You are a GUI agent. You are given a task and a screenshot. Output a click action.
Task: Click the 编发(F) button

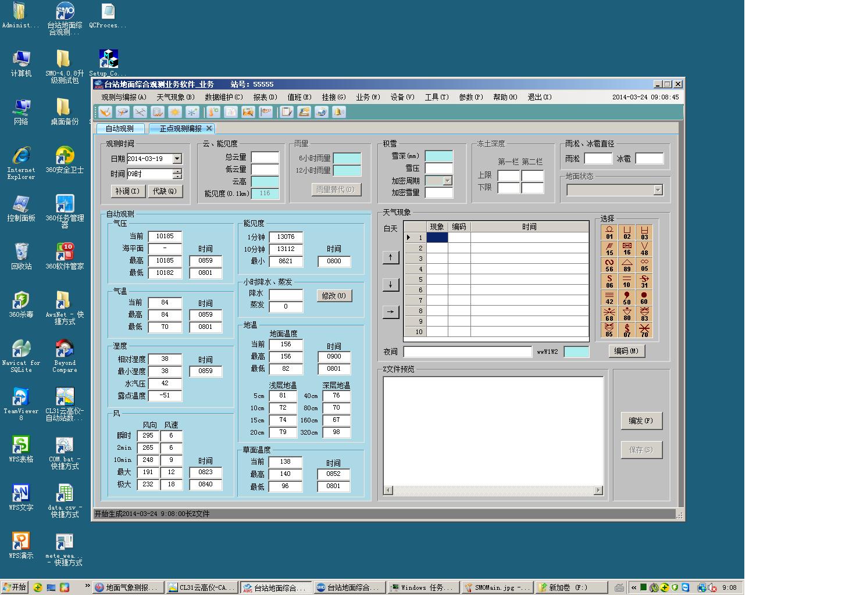[641, 421]
